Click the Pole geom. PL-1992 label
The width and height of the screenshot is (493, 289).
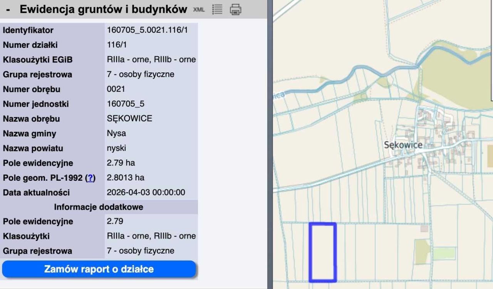(x=43, y=178)
